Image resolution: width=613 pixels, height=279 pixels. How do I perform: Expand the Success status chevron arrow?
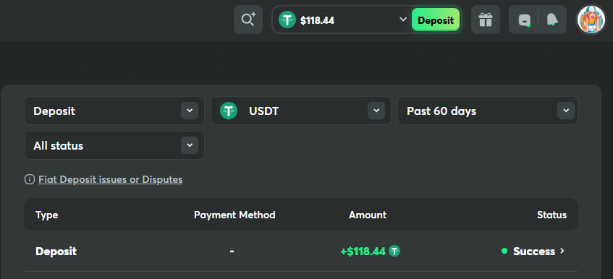click(x=562, y=251)
